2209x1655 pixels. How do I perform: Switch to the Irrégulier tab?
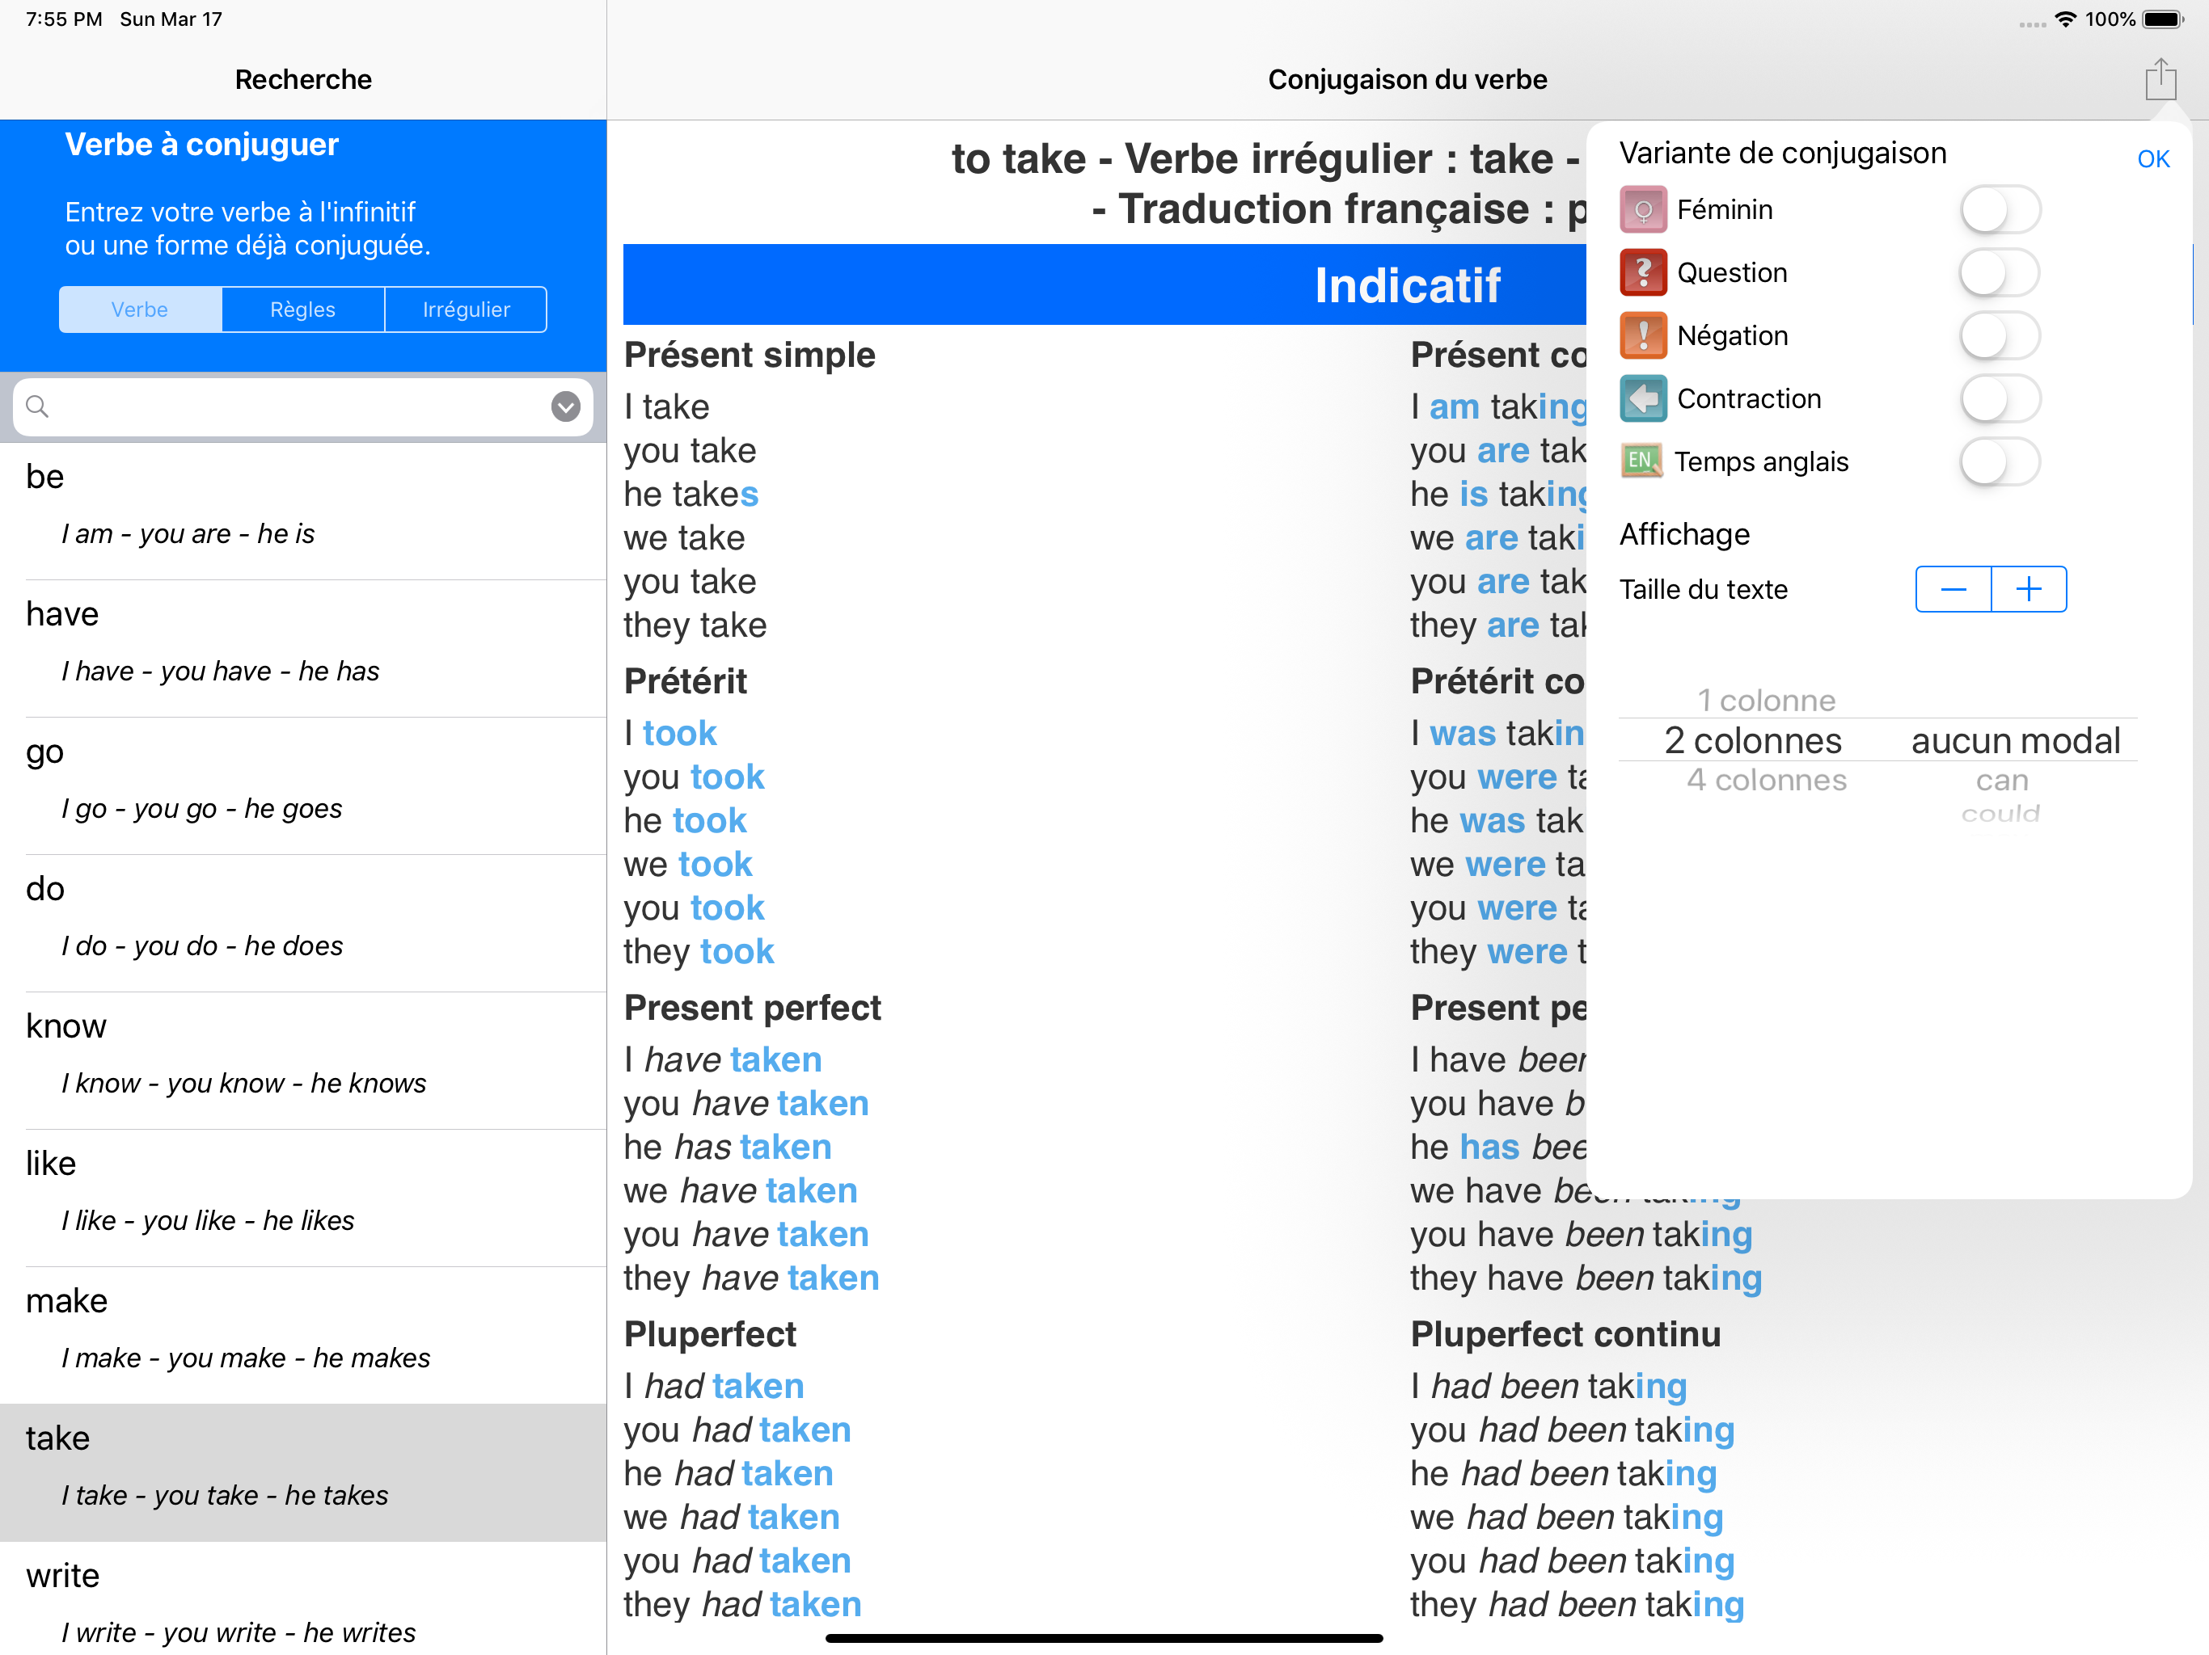[466, 310]
